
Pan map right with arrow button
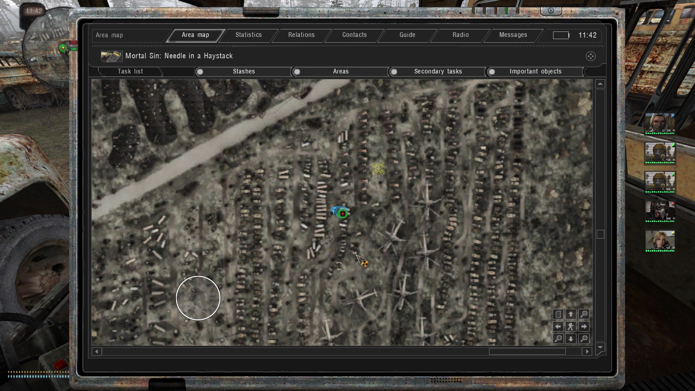pos(584,327)
